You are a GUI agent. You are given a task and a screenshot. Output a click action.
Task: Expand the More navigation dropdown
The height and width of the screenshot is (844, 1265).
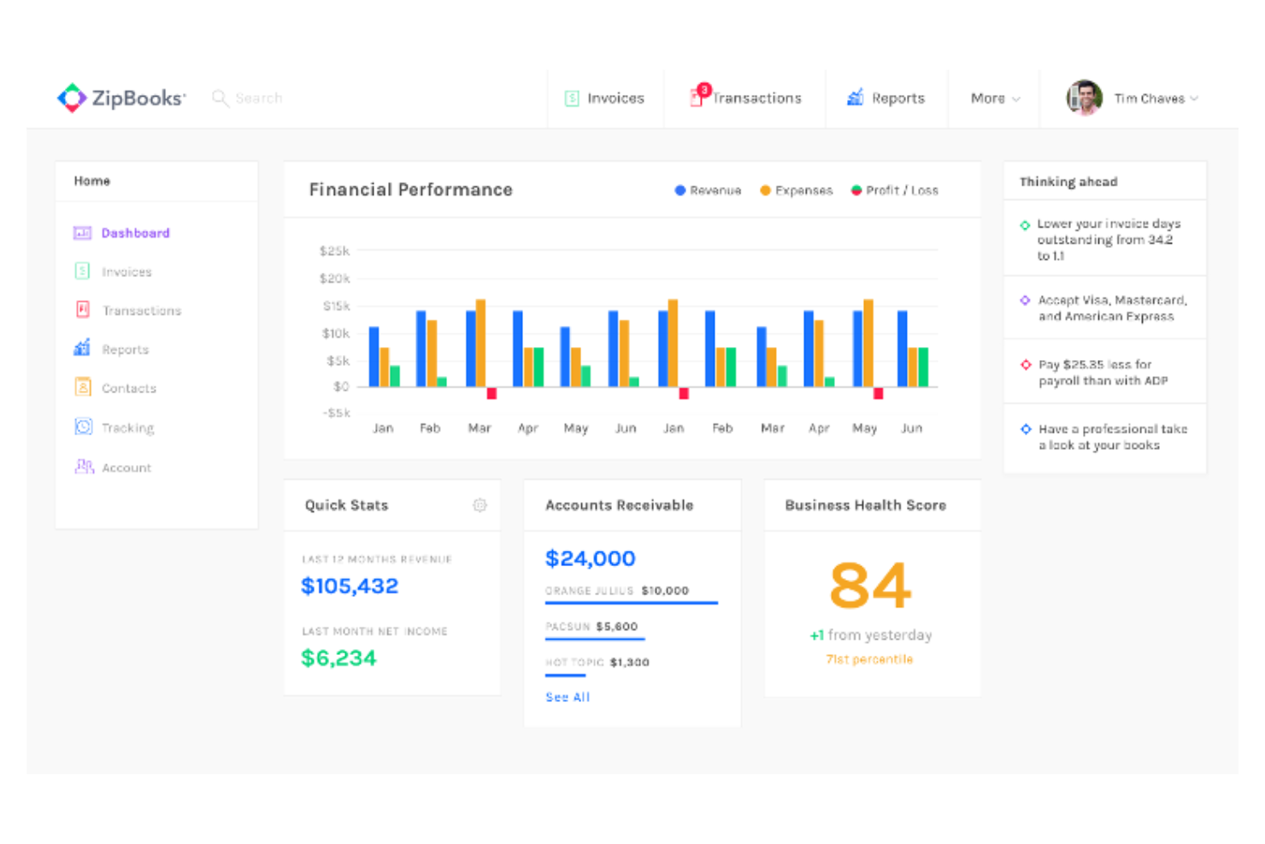coord(993,98)
